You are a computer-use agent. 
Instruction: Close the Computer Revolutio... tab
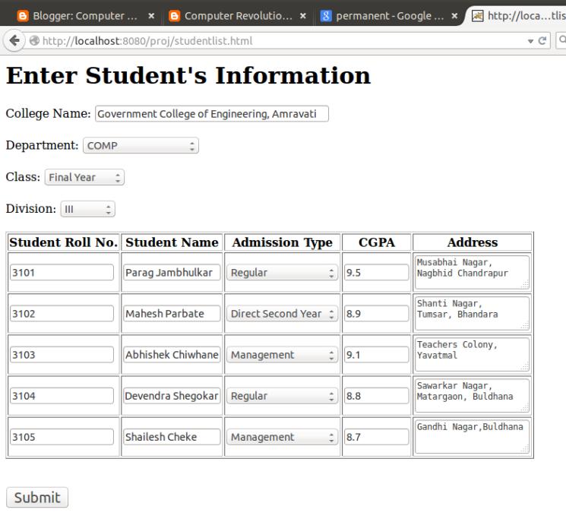(x=303, y=16)
